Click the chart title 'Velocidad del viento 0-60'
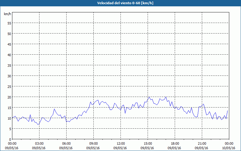Image resolution: width=241 pixels, height=151 pixels. [x=120, y=3]
